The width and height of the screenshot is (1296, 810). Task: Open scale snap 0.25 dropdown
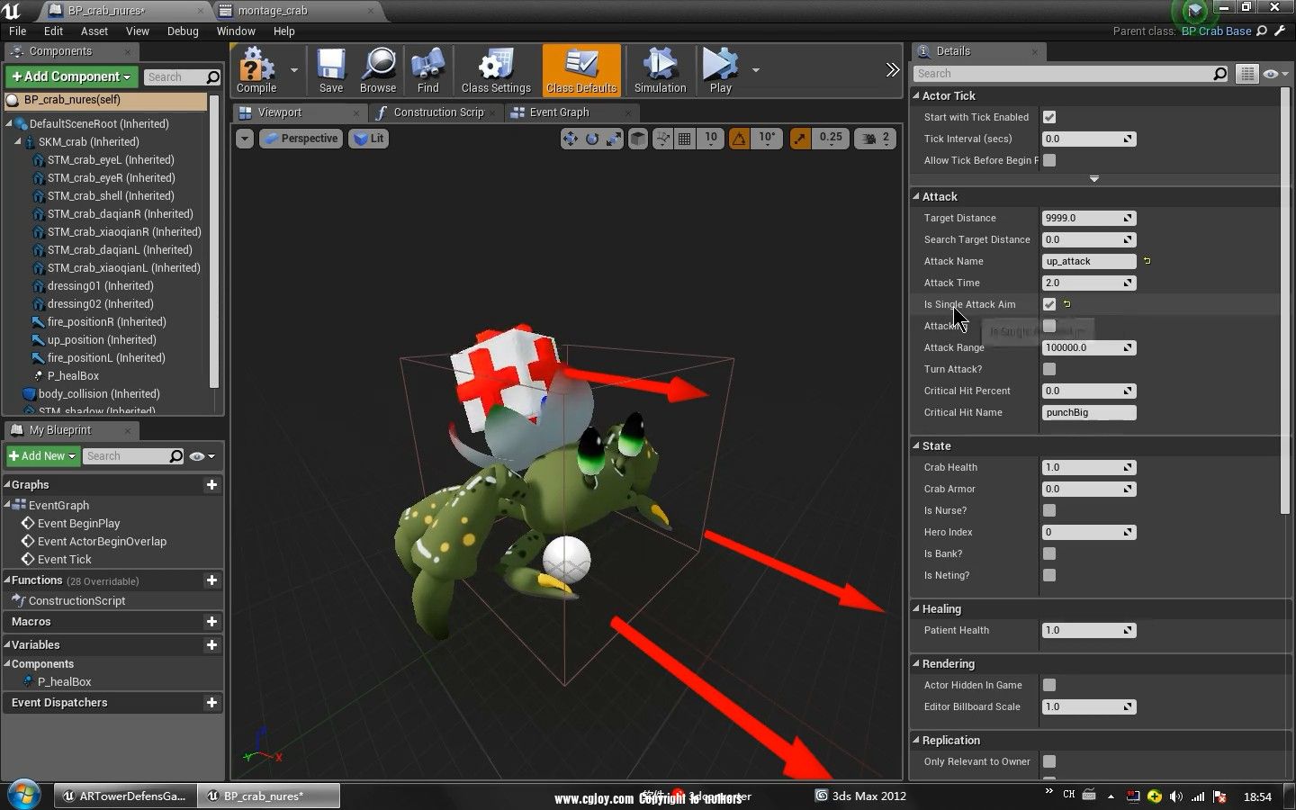click(831, 139)
